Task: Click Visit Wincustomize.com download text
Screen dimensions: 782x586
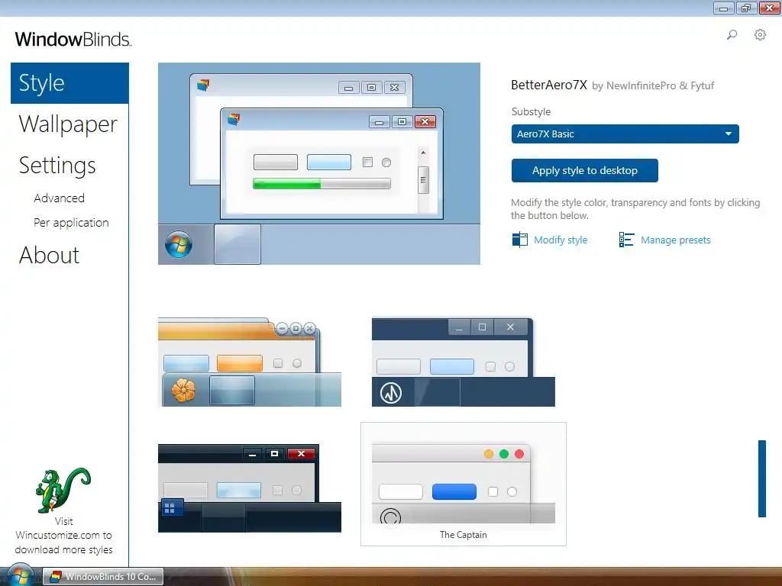Action: pyautogui.click(x=64, y=535)
